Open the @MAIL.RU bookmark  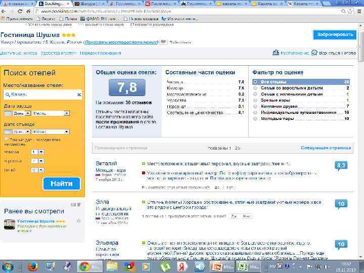(x=100, y=19)
